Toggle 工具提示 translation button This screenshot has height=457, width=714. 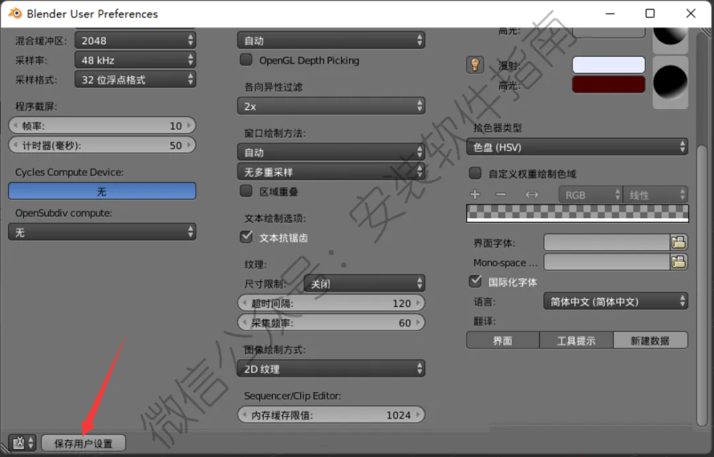[x=576, y=341]
